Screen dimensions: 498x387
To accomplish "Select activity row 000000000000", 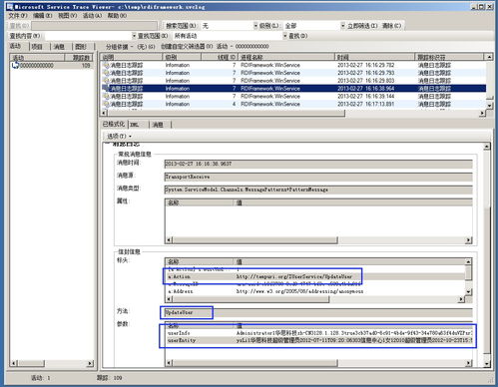I will click(x=51, y=66).
